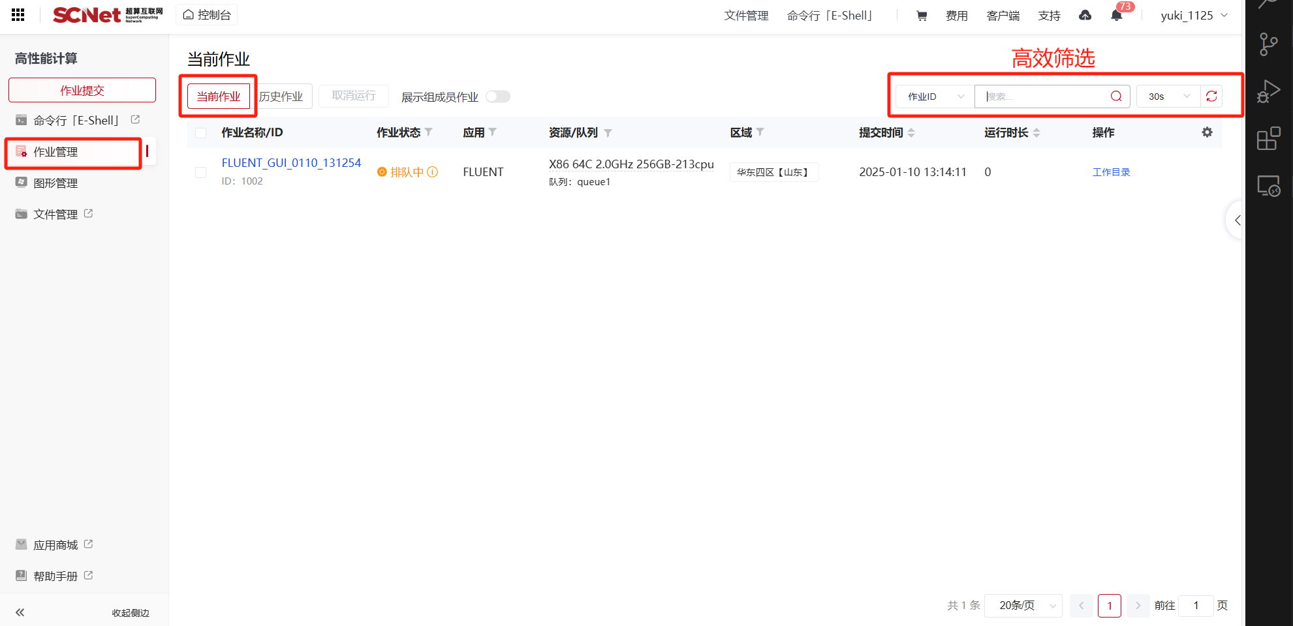Click the job search input field
This screenshot has width=1293, height=626.
(x=1044, y=97)
